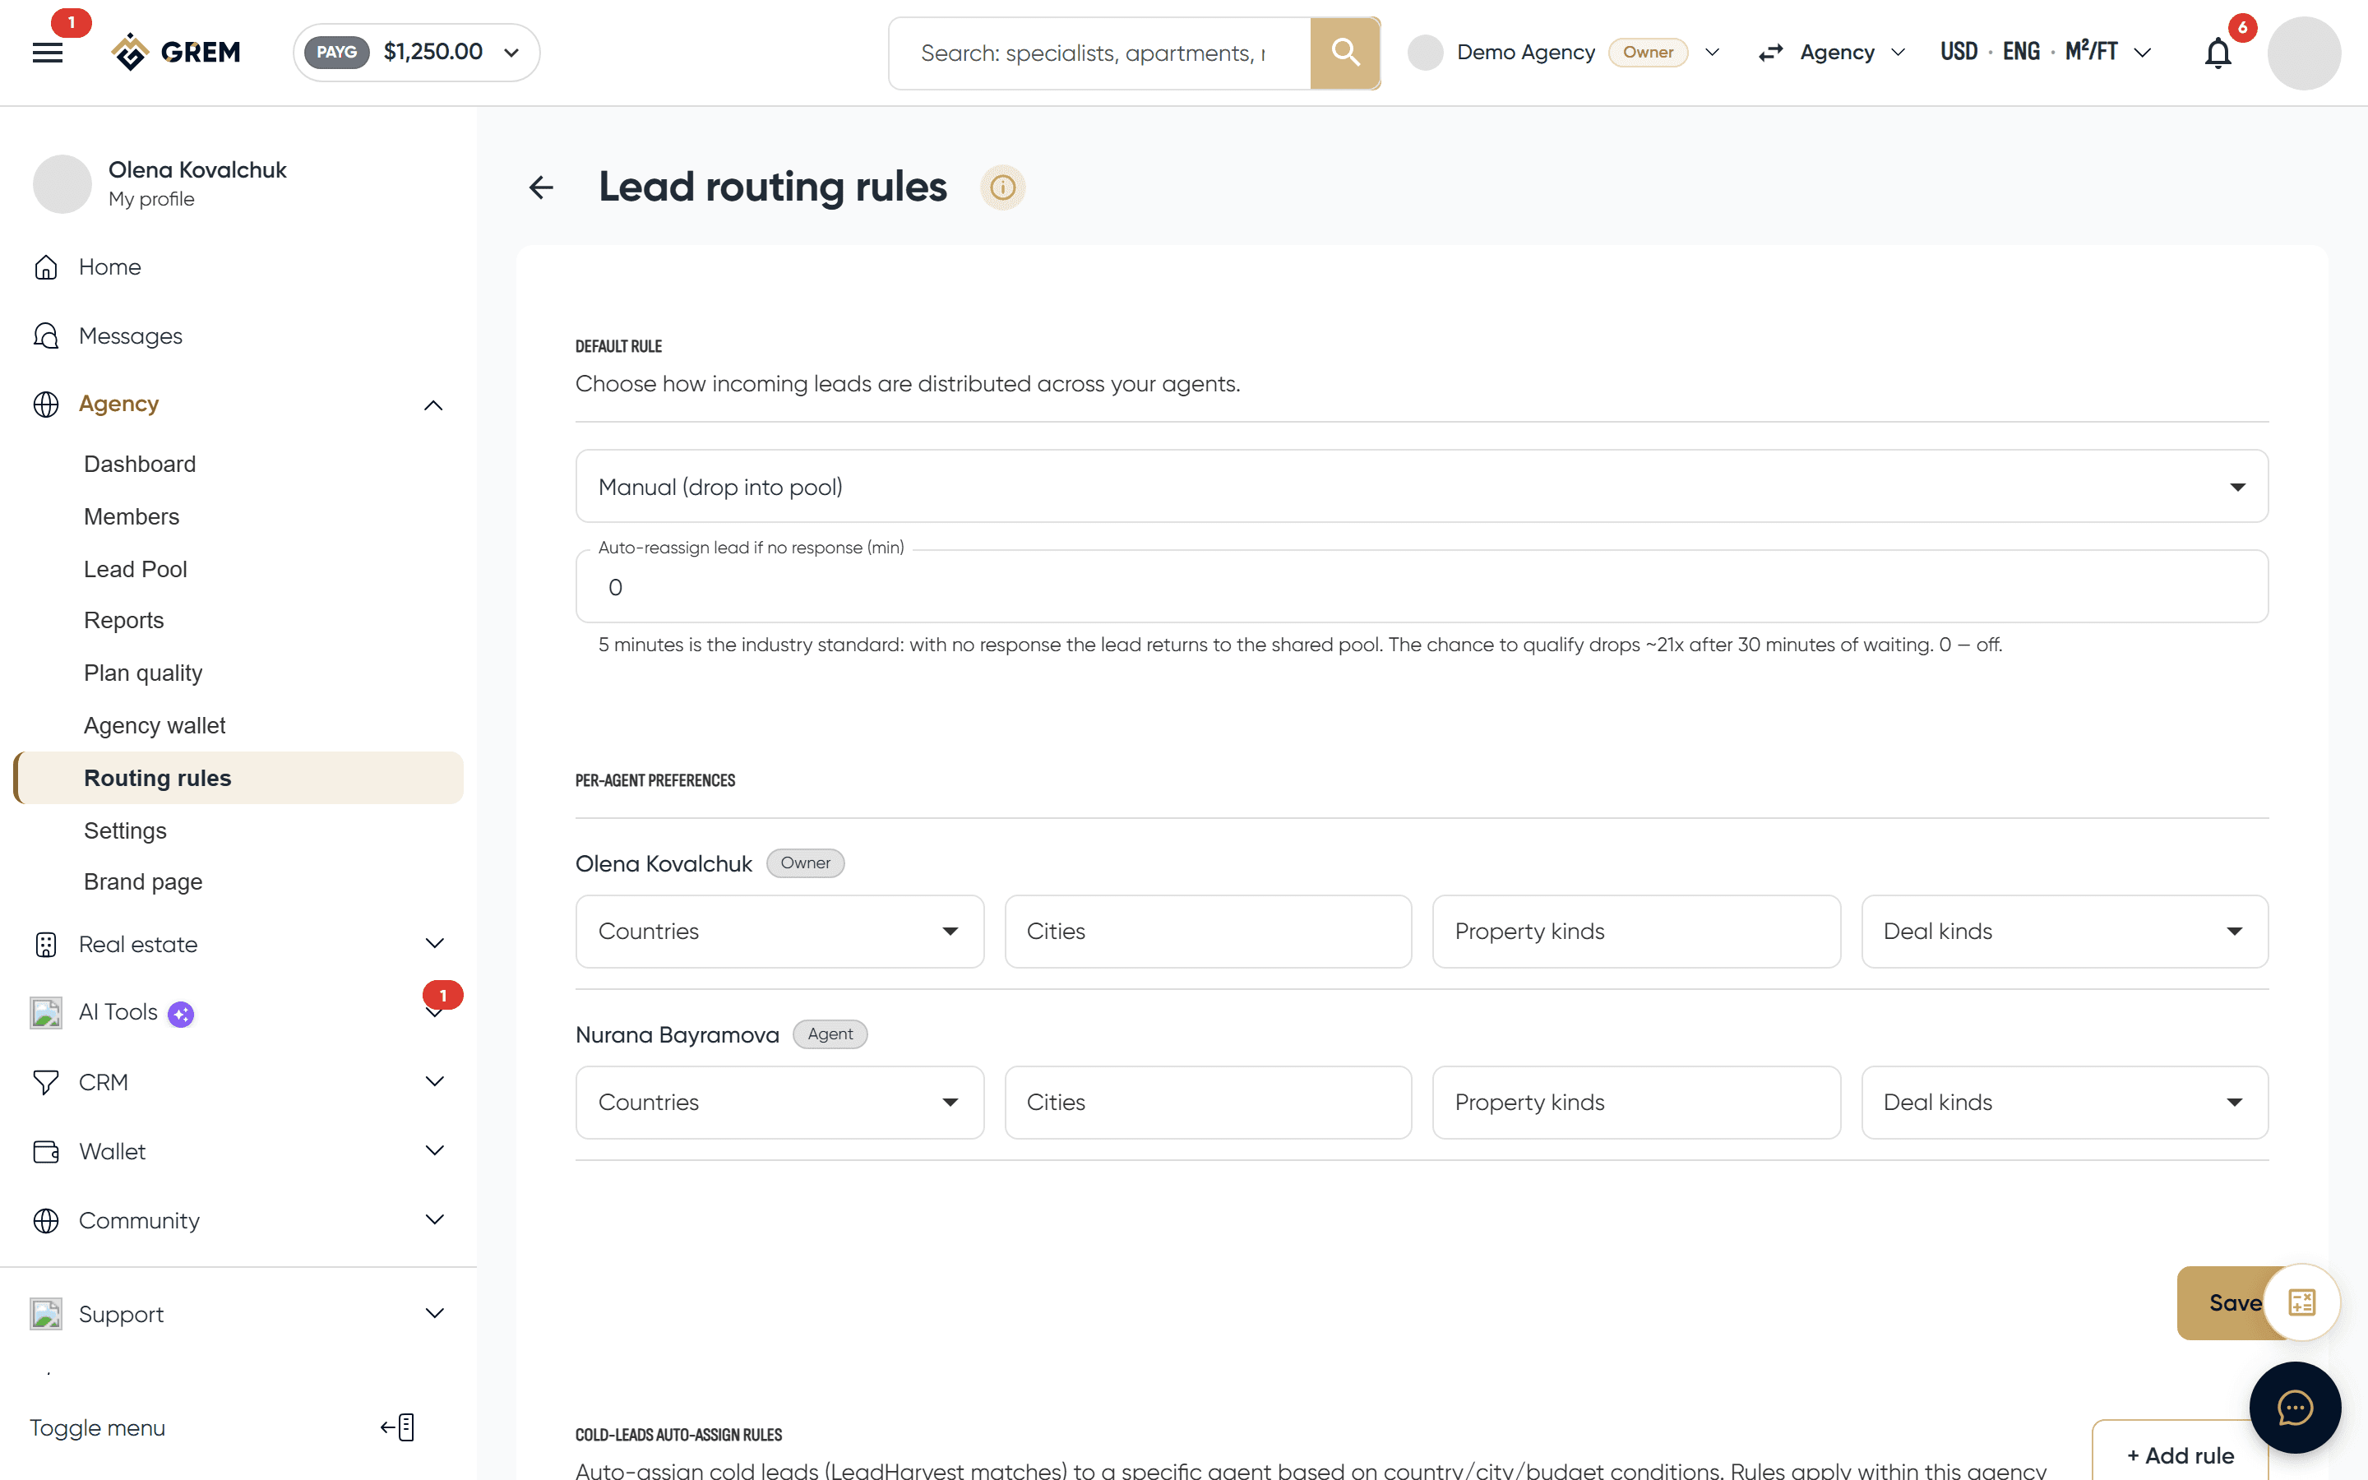This screenshot has height=1480, width=2368.
Task: Collapse sidebar using Toggle menu icon
Action: tap(398, 1427)
